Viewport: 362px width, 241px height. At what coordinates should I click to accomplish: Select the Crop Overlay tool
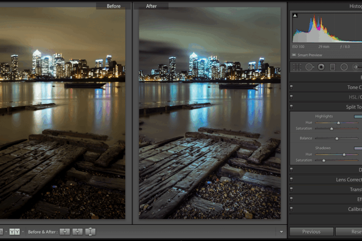click(297, 67)
